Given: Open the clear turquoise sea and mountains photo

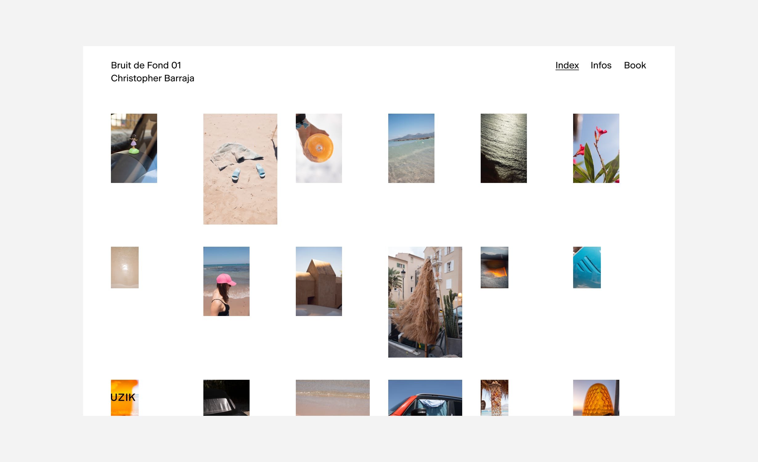Looking at the screenshot, I should 411,148.
